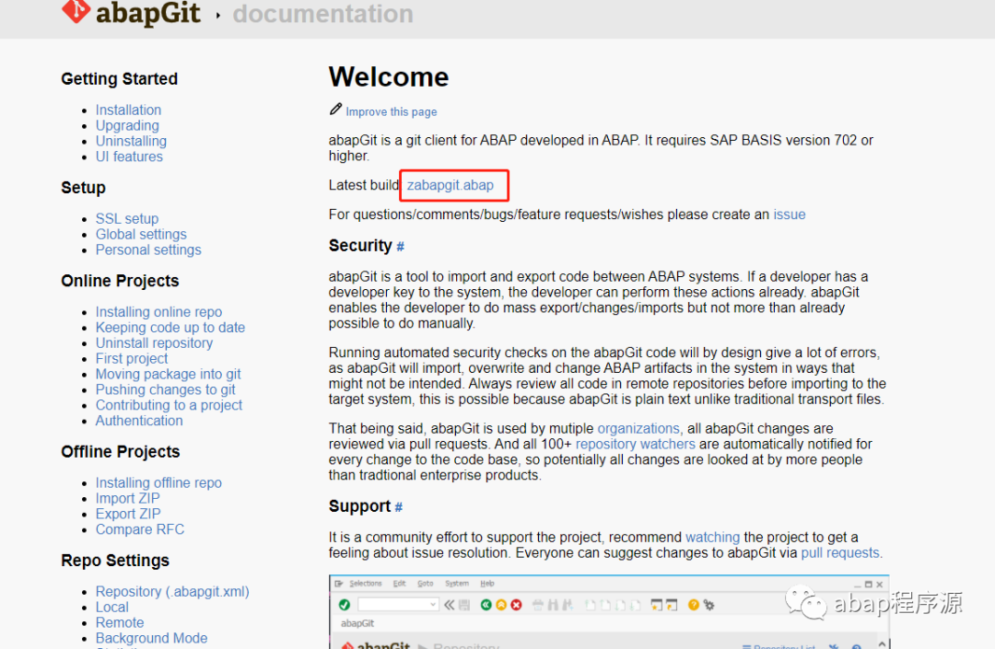
Task: Download the zabapgit.abap latest build
Action: 451,185
